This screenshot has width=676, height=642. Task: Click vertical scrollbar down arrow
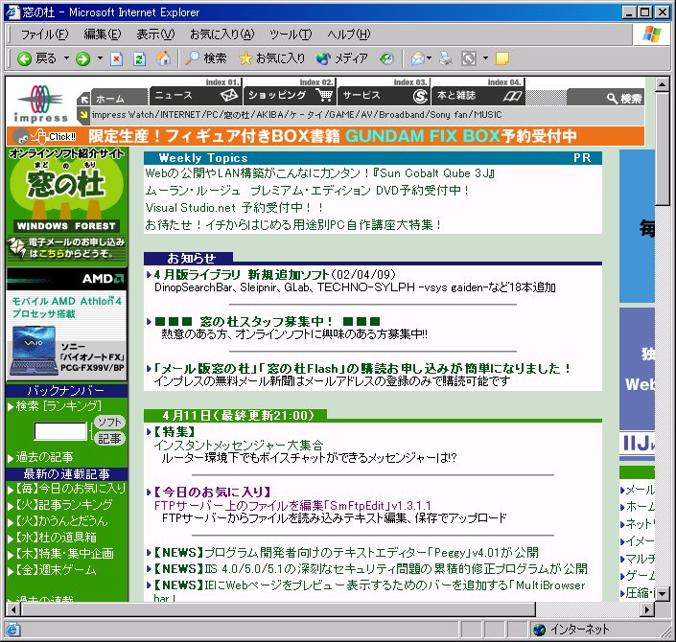coord(663,594)
